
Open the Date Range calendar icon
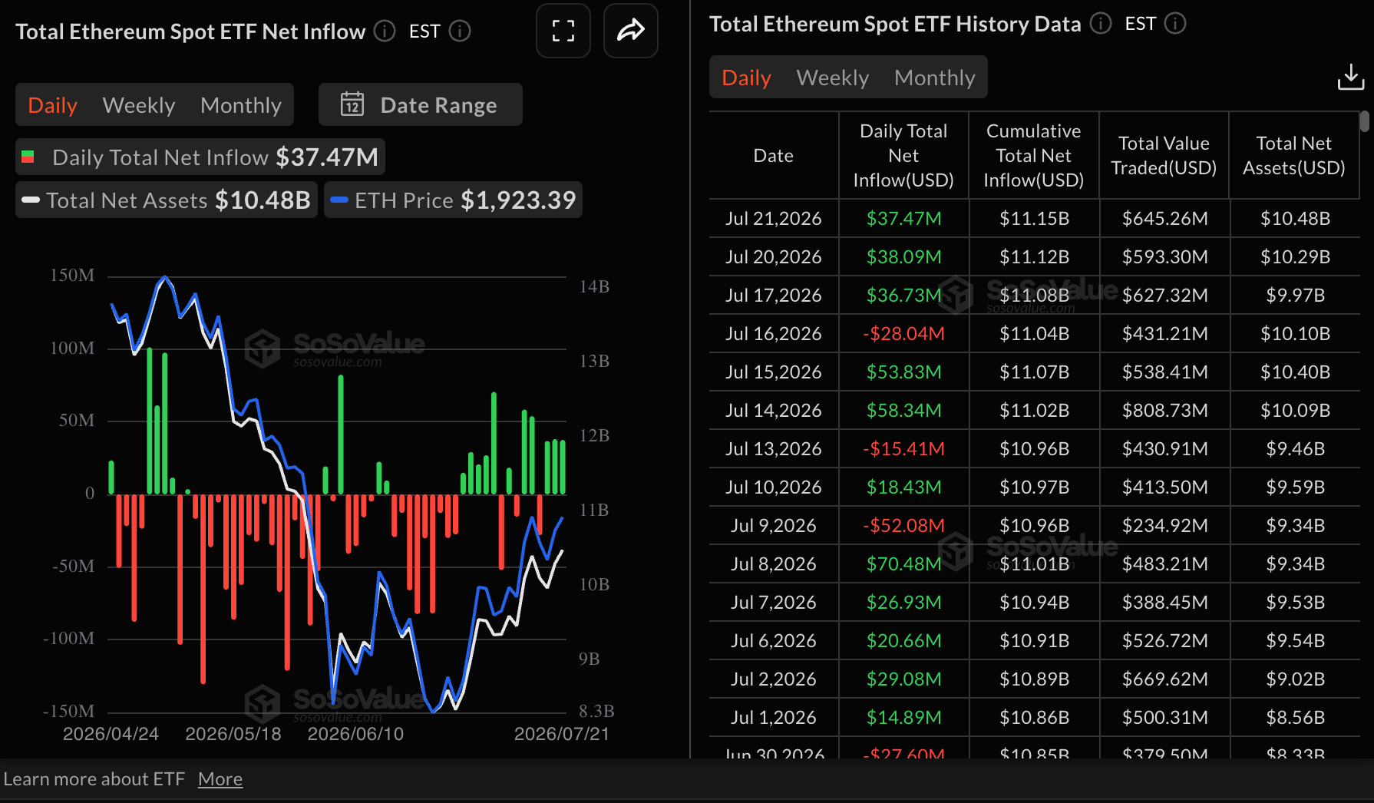352,104
